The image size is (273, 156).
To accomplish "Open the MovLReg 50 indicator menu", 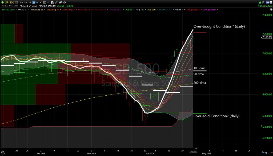I will coord(124,10).
